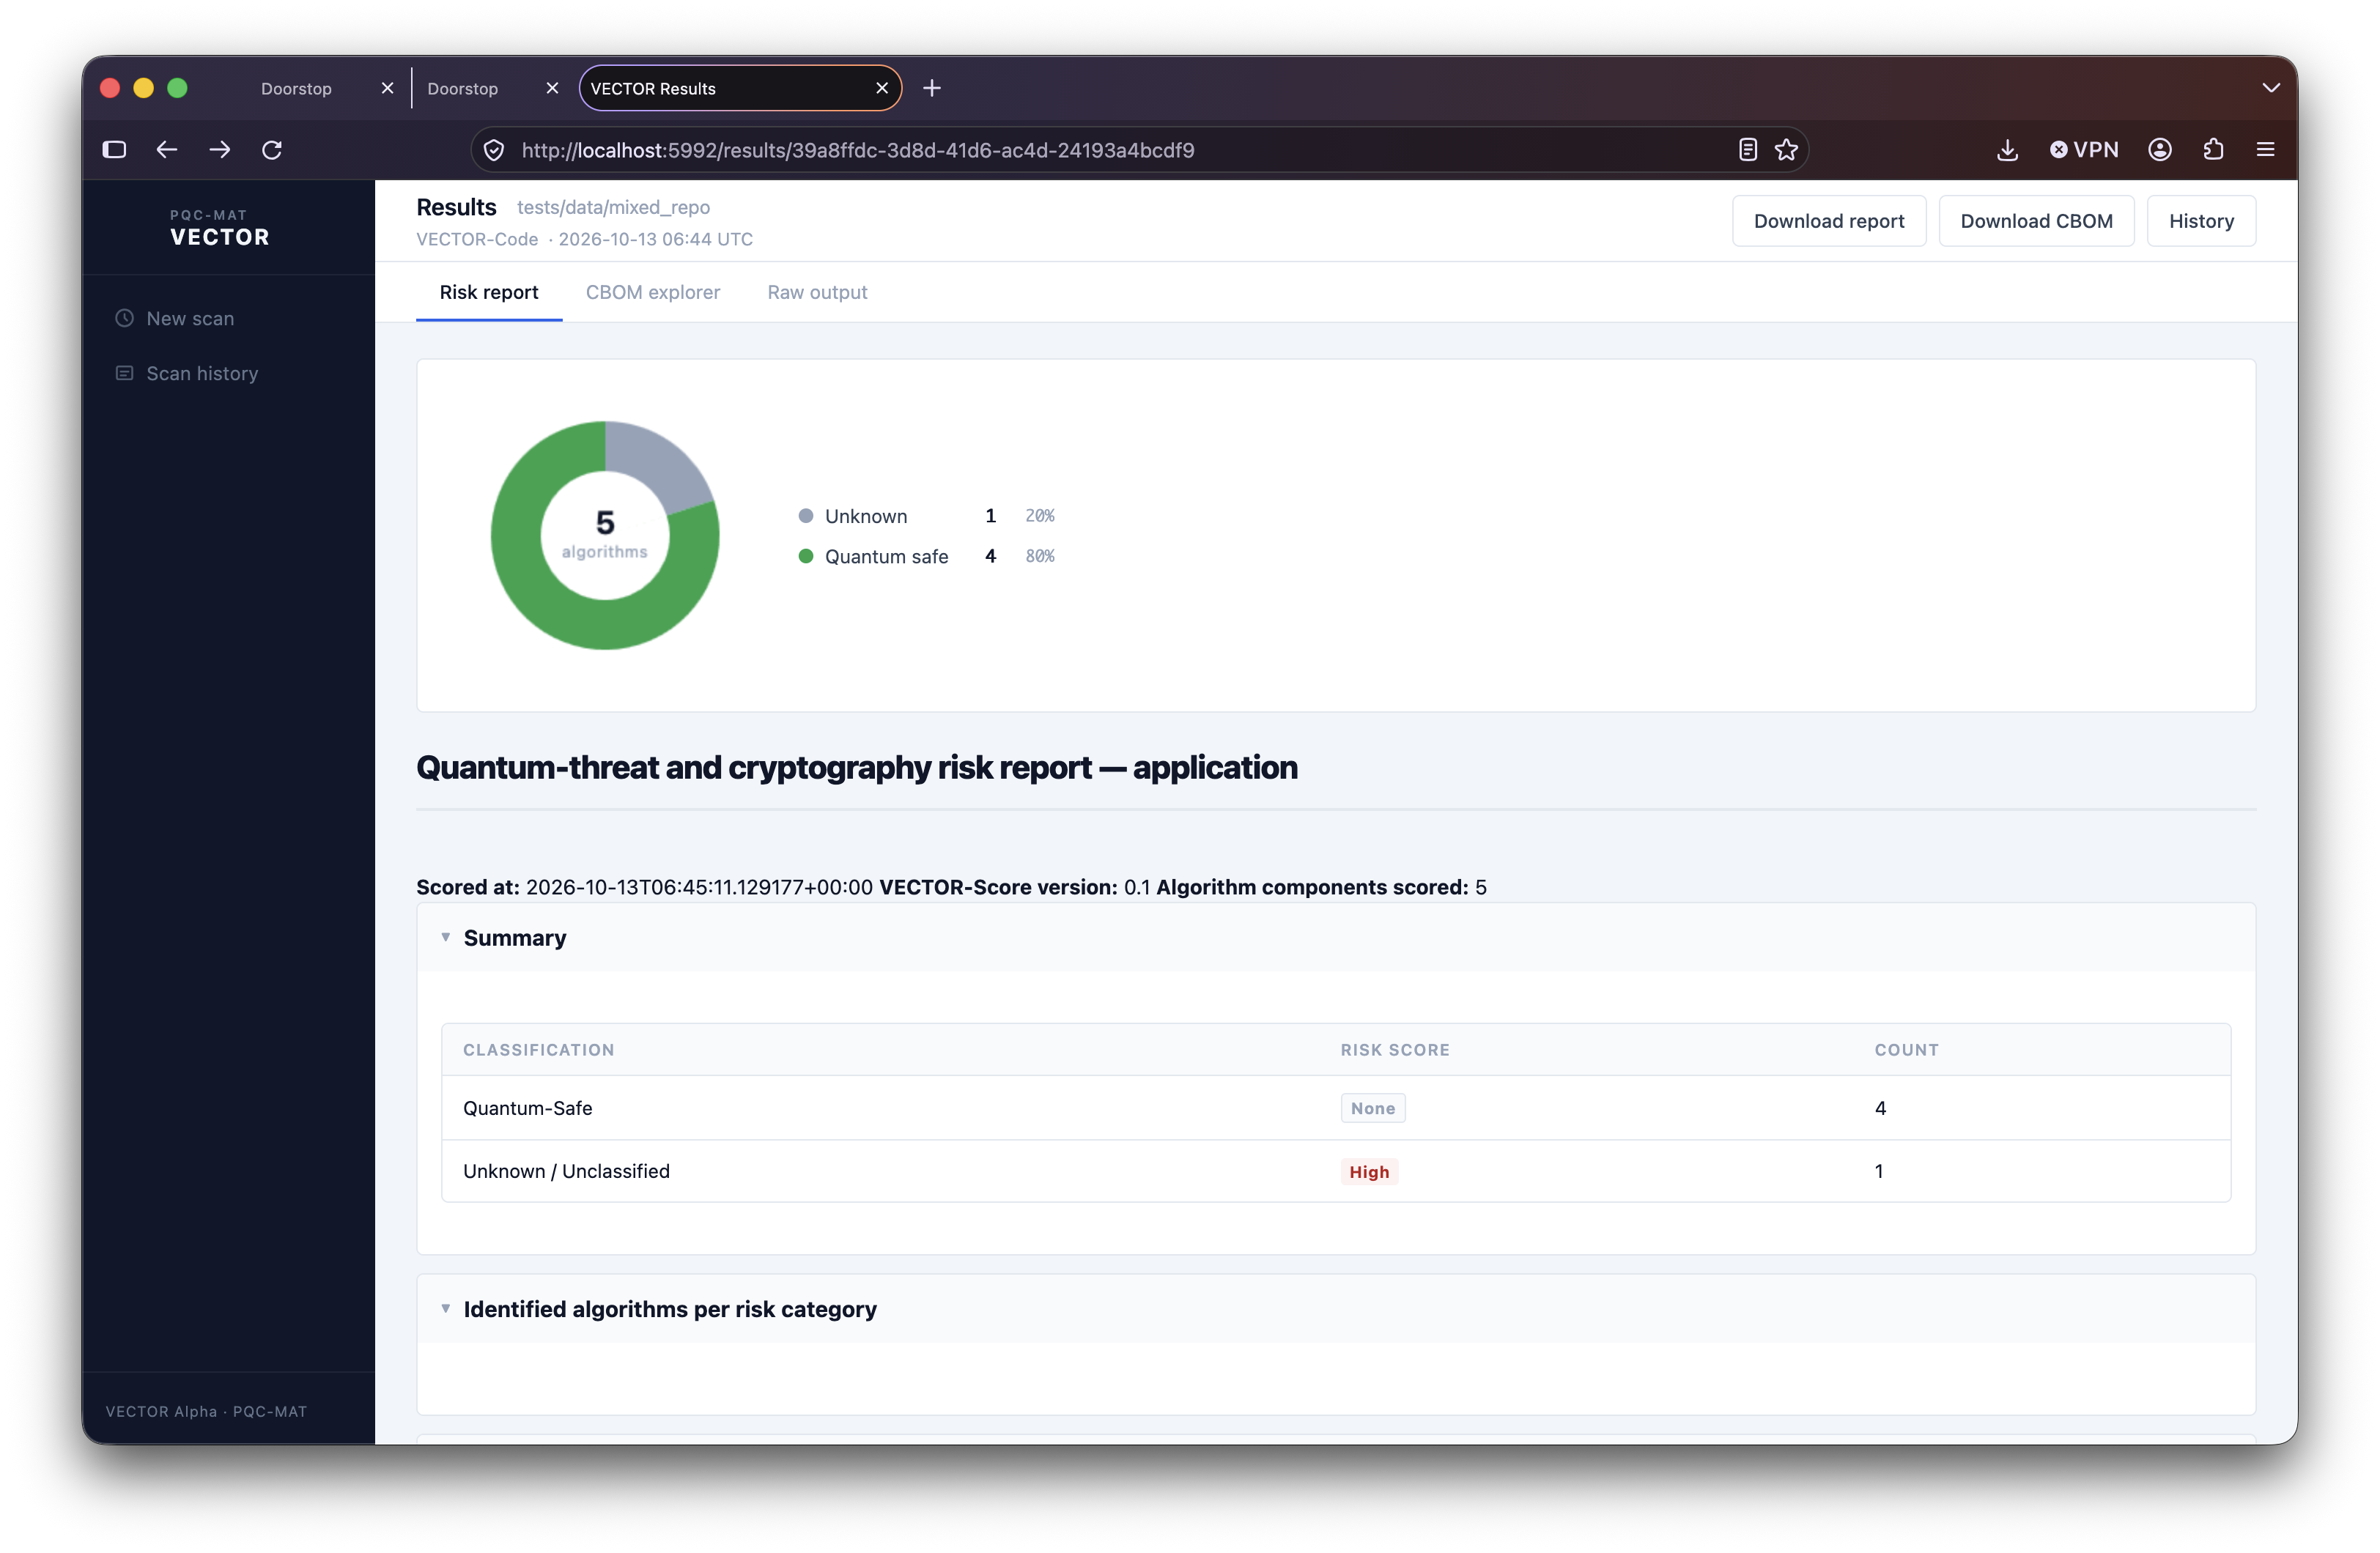Click the PQC-MAT VECTOR logo
The image size is (2380, 1553).
(x=219, y=227)
